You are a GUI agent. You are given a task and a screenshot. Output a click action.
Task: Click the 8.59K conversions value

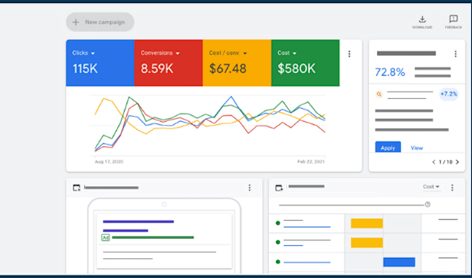point(157,69)
